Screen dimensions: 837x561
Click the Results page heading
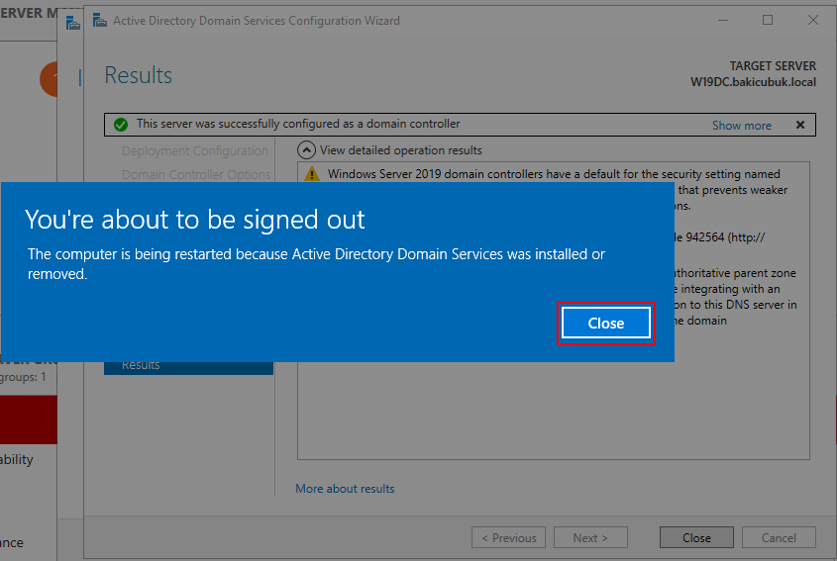coord(139,75)
